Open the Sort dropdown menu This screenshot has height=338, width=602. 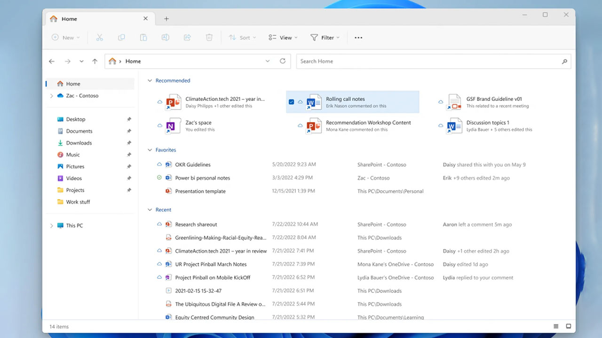243,38
